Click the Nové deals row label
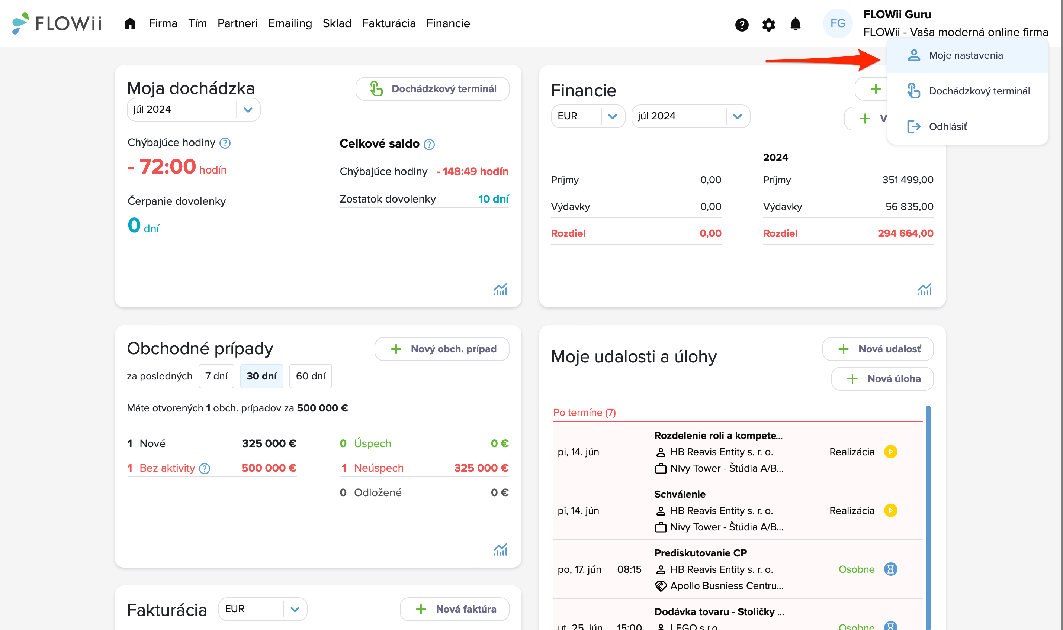 pyautogui.click(x=152, y=444)
